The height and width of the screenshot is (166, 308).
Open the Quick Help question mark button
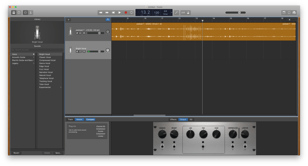19,12
